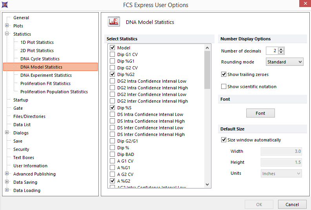Image resolution: width=311 pixels, height=210 pixels.
Task: Expand the Advanced Publishing tree node
Action: click(x=7, y=174)
